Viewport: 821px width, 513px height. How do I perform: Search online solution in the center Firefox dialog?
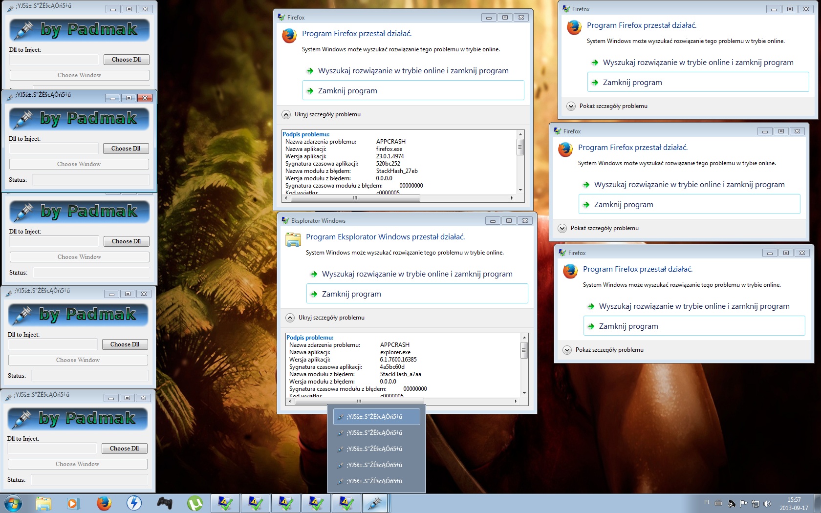tap(413, 71)
